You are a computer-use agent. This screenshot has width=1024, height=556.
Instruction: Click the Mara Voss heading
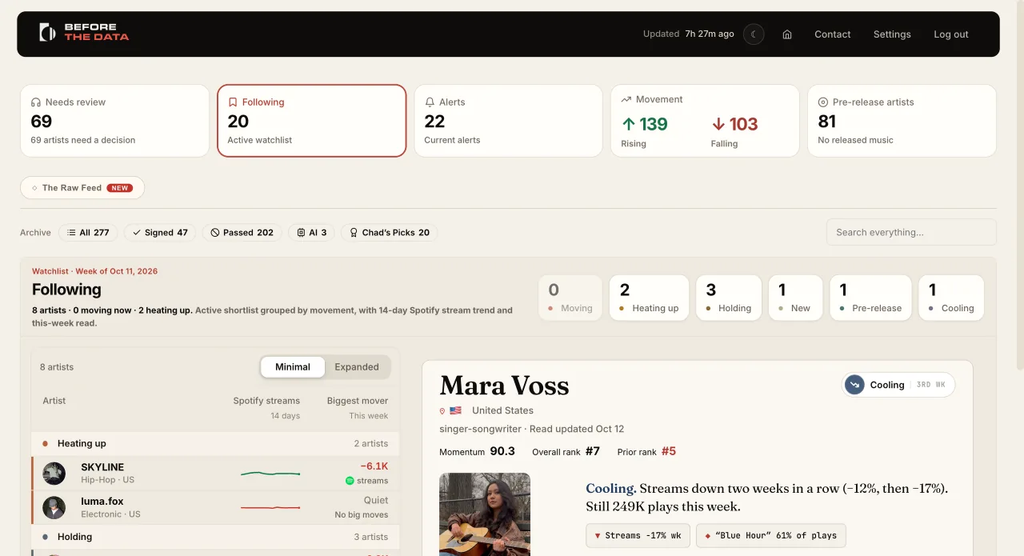[504, 386]
